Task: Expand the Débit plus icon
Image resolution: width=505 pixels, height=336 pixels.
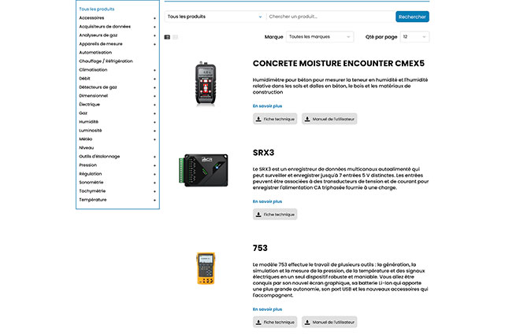Action: click(x=154, y=79)
